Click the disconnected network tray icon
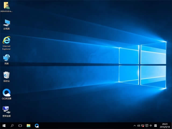 coord(143,126)
